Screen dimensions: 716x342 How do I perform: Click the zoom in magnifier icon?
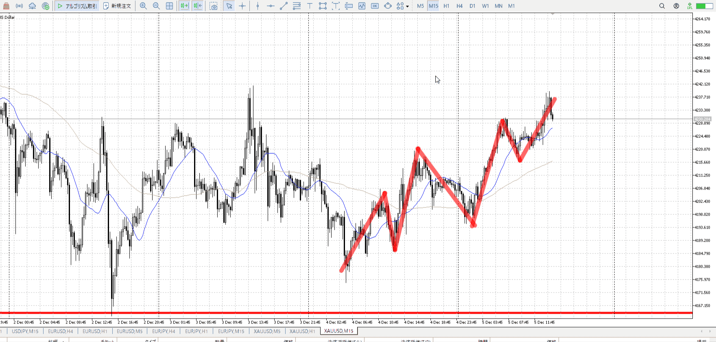coord(143,6)
